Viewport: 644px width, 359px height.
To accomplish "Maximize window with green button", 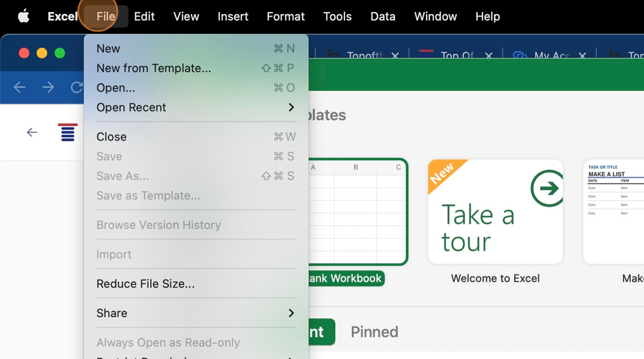I will click(x=60, y=53).
